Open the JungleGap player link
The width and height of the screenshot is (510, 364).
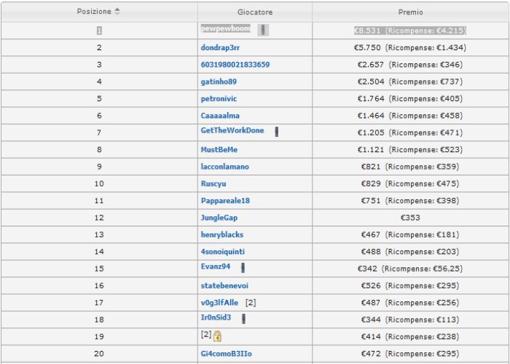tap(219, 218)
